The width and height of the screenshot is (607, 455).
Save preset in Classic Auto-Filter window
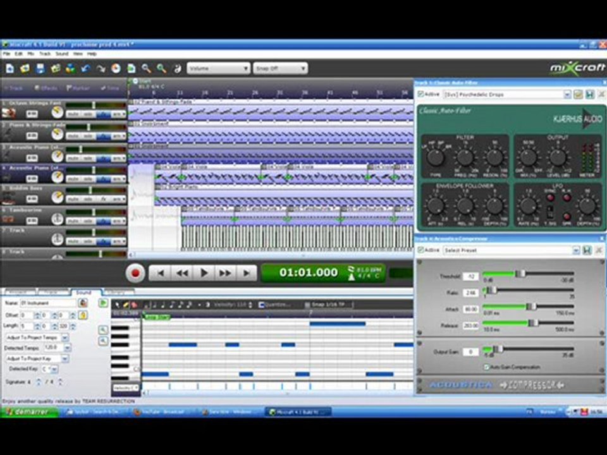(x=589, y=94)
